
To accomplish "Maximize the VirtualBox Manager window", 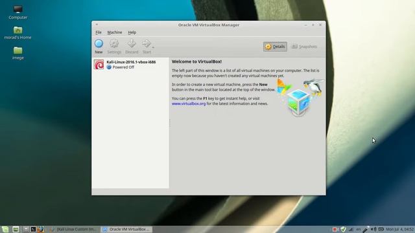I will point(313,25).
